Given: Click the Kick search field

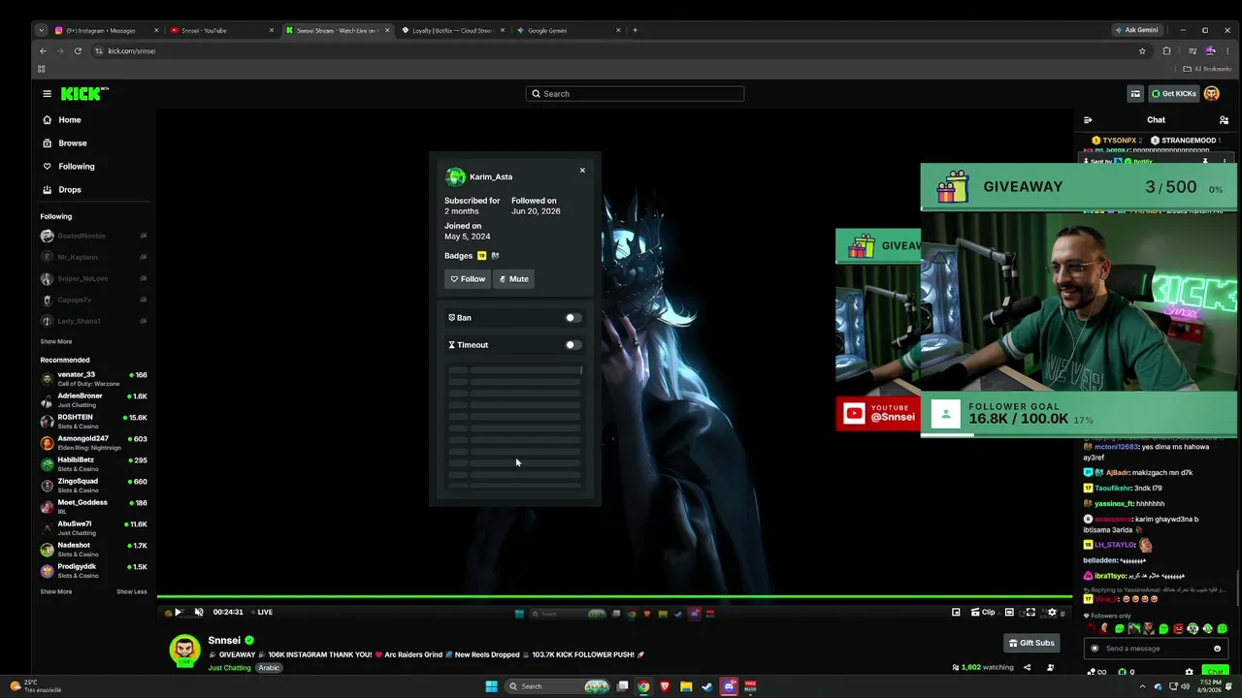Looking at the screenshot, I should (x=635, y=94).
